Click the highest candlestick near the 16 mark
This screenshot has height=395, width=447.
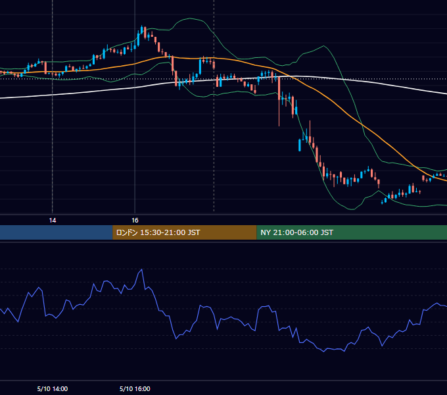point(142,30)
